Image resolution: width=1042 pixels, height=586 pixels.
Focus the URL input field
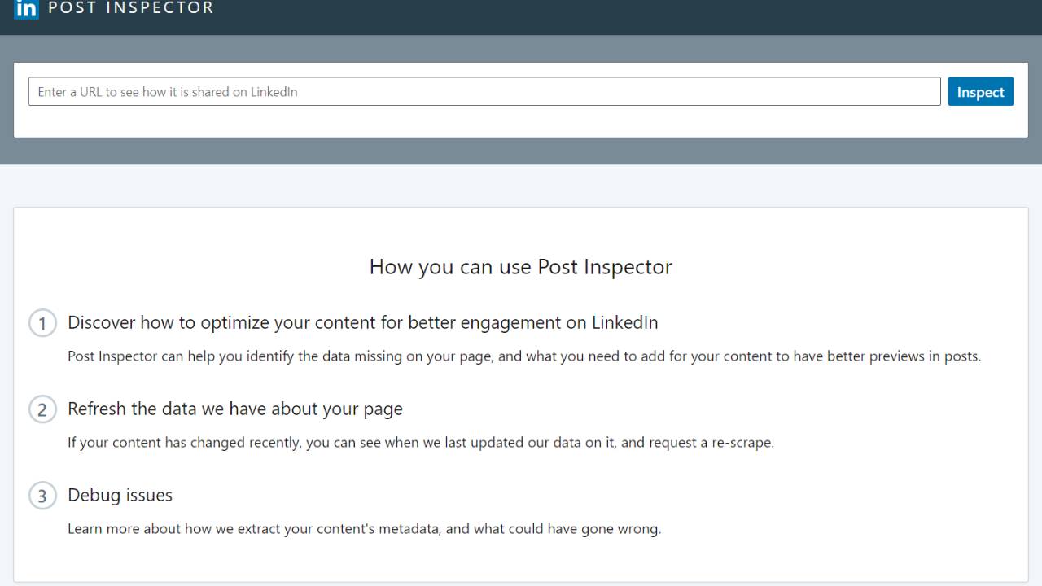pos(484,91)
